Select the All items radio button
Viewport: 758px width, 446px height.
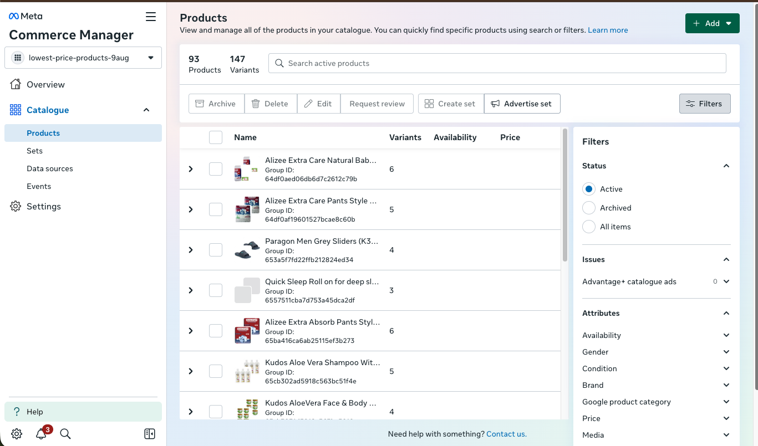[589, 227]
